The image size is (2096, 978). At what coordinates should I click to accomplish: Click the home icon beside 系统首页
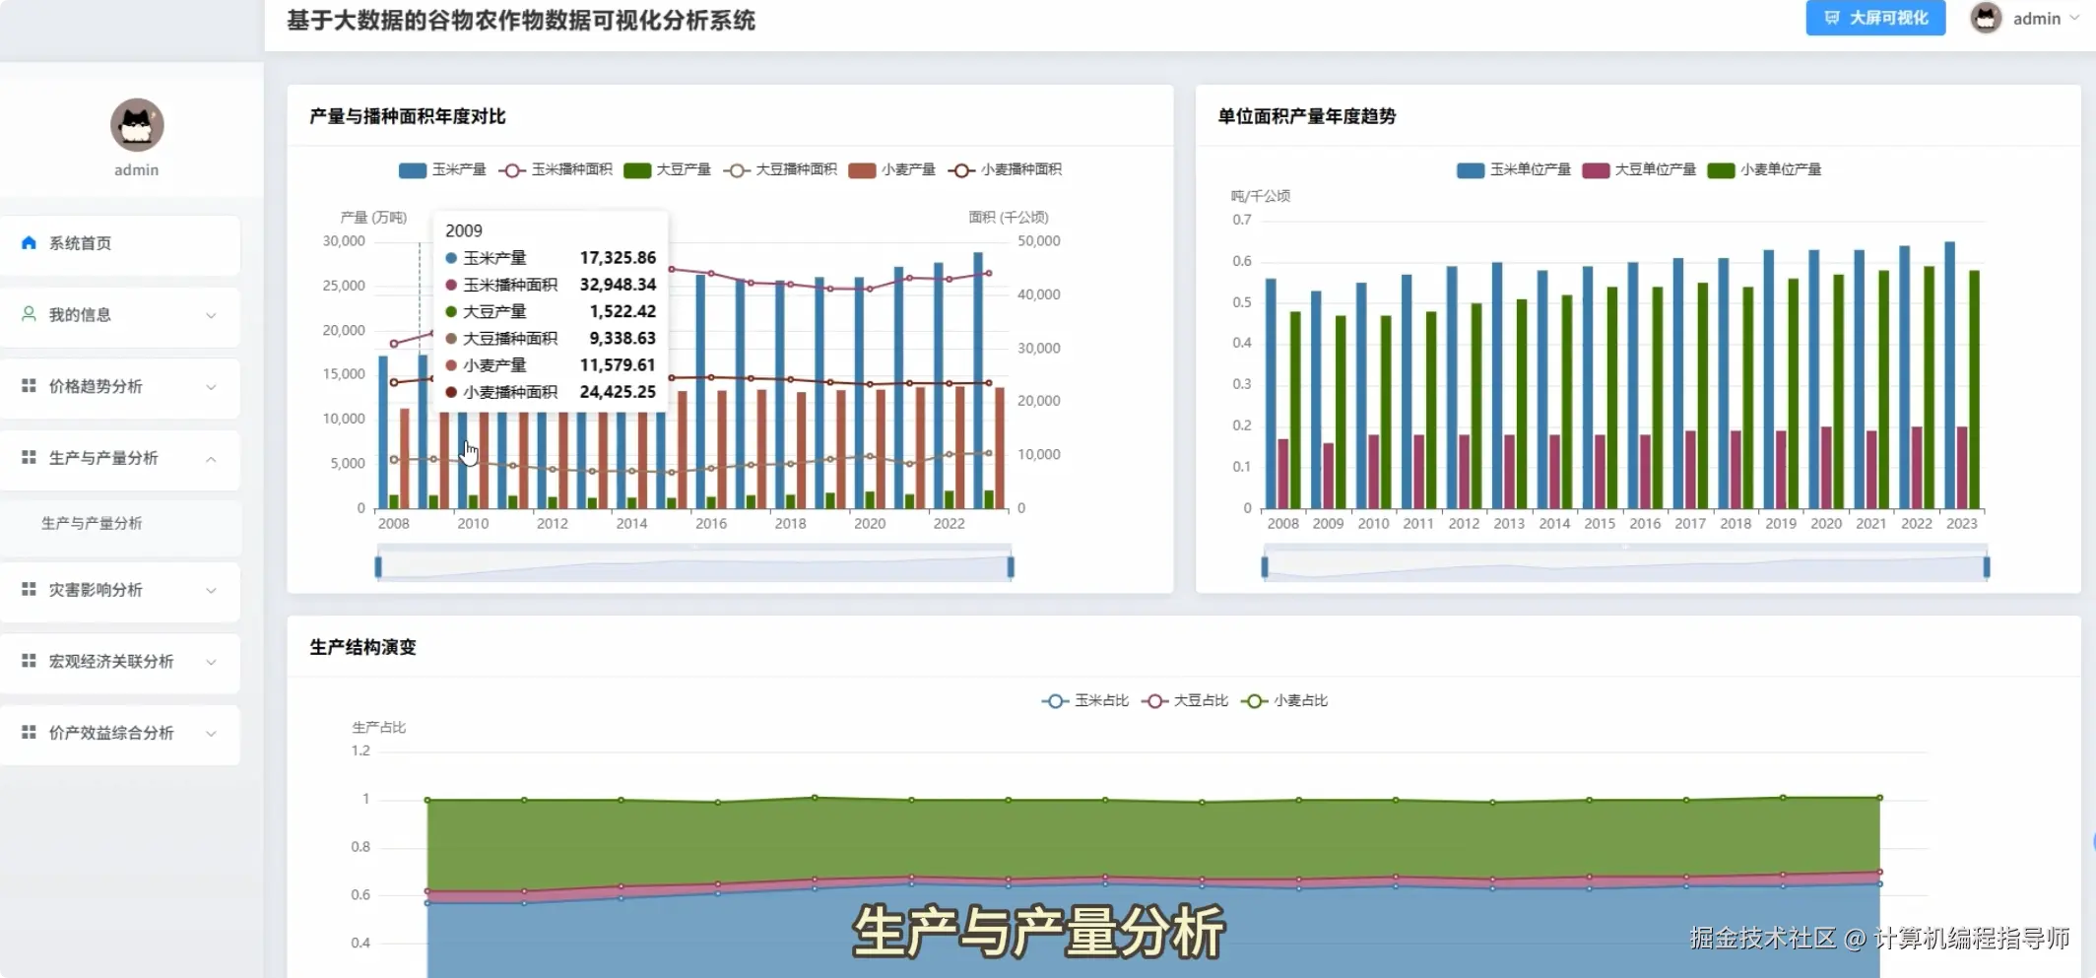pos(29,242)
